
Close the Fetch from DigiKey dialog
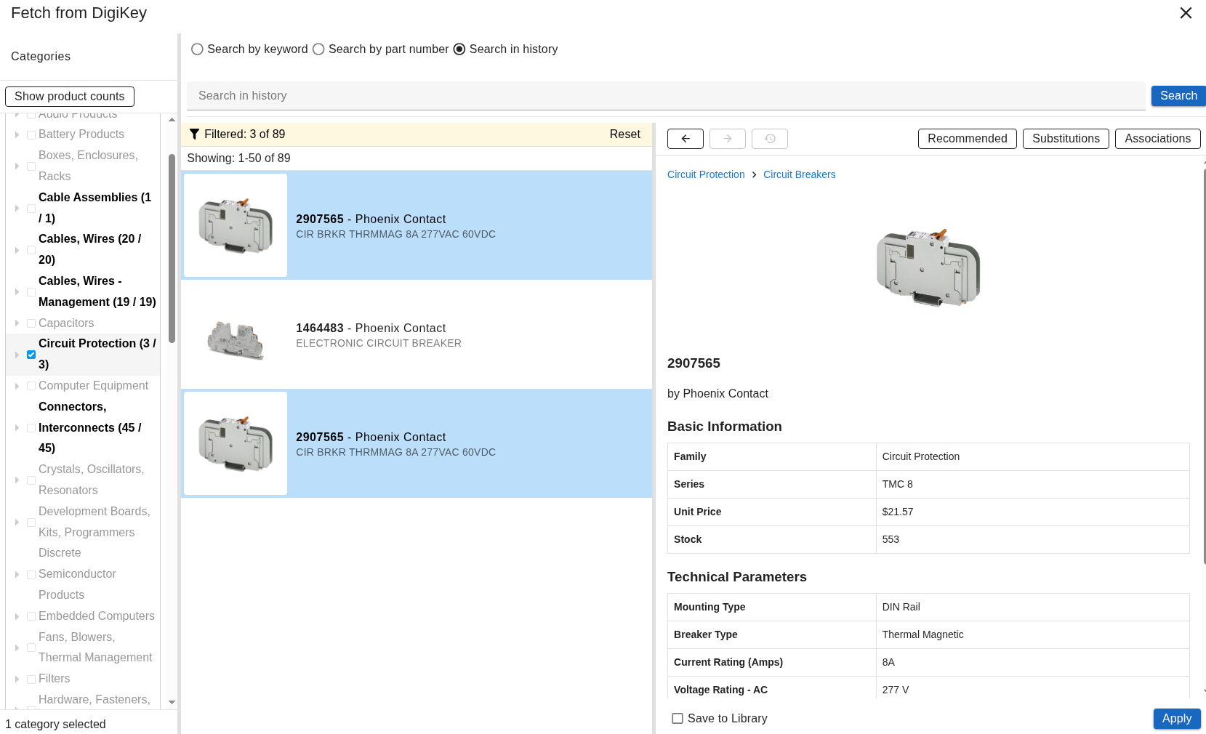(1186, 13)
